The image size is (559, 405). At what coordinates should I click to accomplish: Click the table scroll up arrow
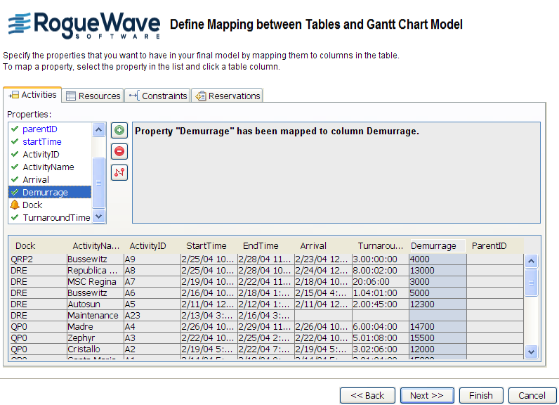coord(531,261)
